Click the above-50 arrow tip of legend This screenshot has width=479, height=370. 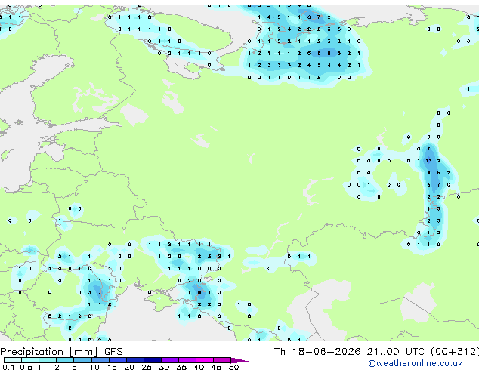point(239,360)
